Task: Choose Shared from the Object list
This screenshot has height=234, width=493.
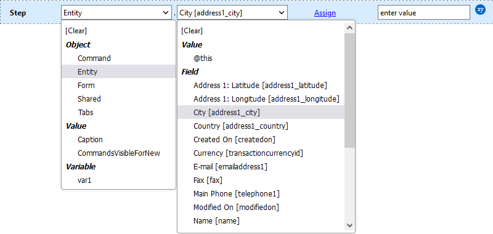Action: (118, 99)
